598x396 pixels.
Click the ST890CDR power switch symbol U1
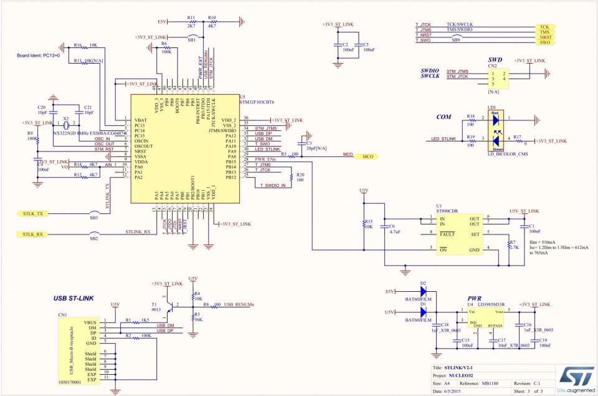(458, 234)
